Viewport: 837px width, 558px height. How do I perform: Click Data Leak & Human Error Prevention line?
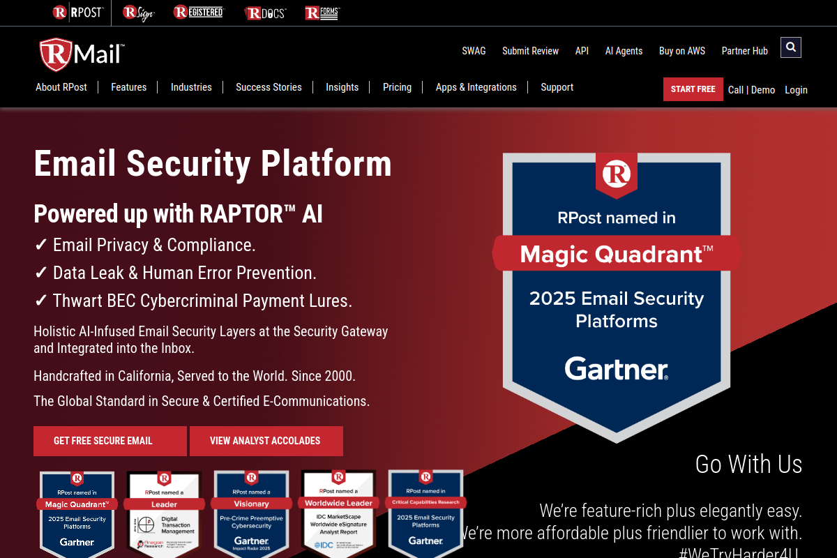coord(175,273)
